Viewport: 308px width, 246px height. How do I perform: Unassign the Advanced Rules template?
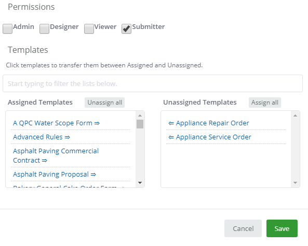point(42,137)
